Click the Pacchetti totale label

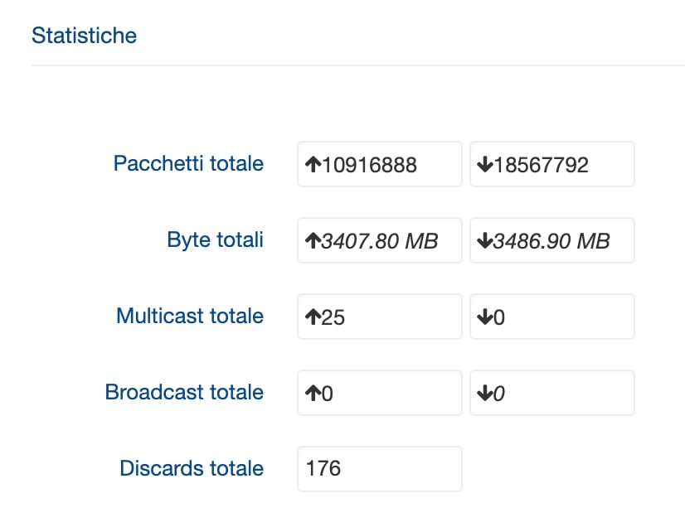click(188, 163)
